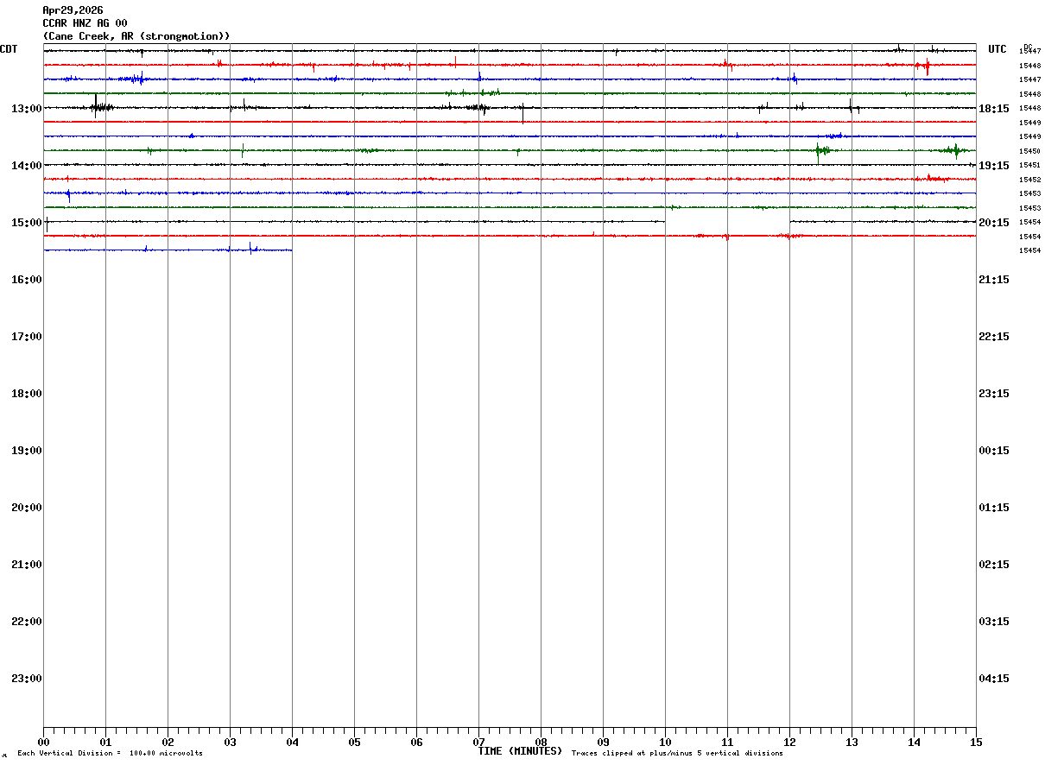Click the "22:00" CDT time label
Image resolution: width=1045 pixels, height=765 pixels.
coord(27,621)
